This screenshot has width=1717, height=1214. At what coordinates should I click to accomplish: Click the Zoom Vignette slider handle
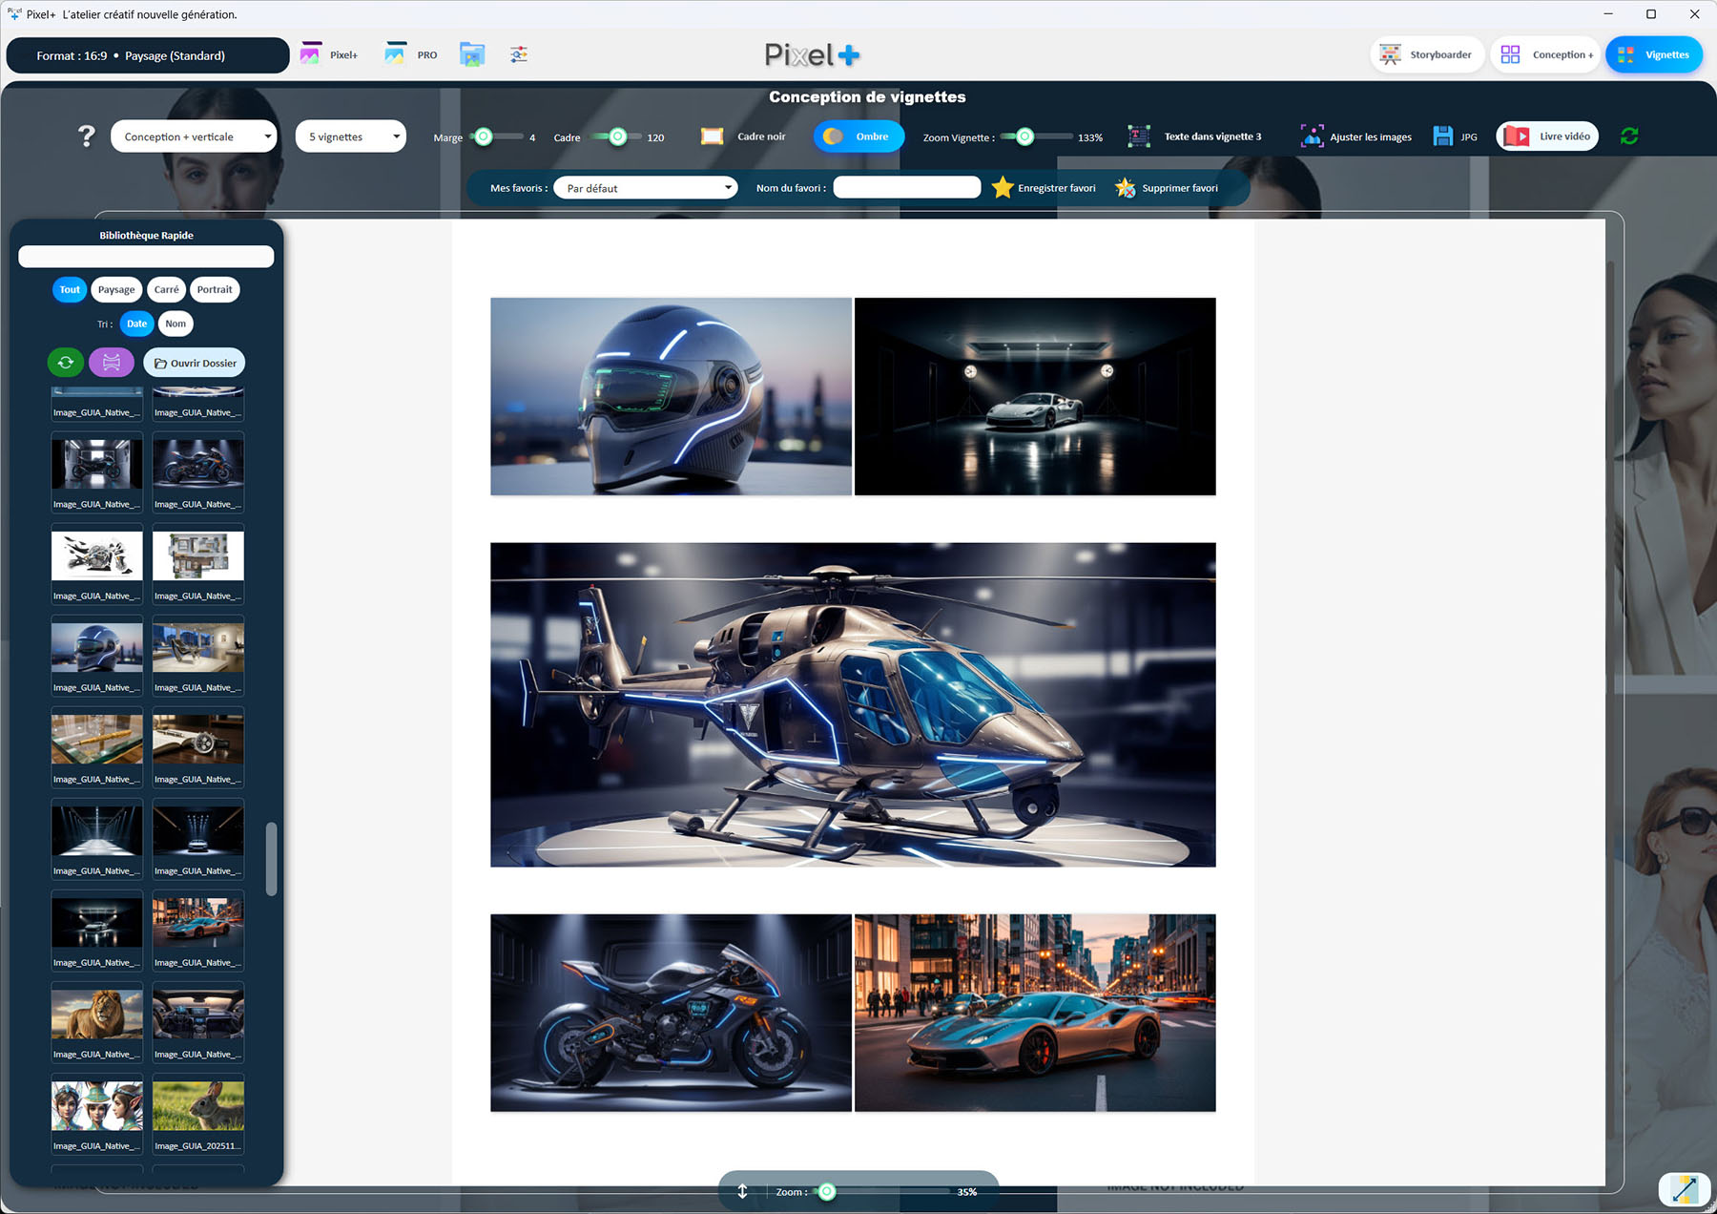tap(1024, 136)
